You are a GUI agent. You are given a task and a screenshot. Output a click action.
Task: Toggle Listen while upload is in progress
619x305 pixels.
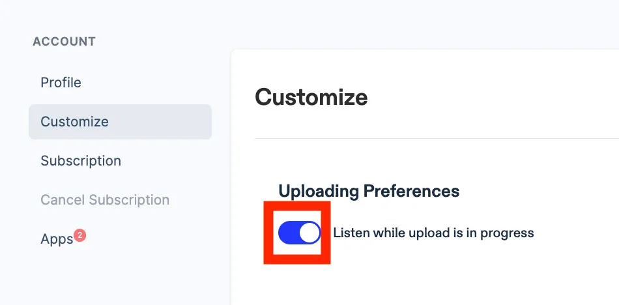coord(299,233)
